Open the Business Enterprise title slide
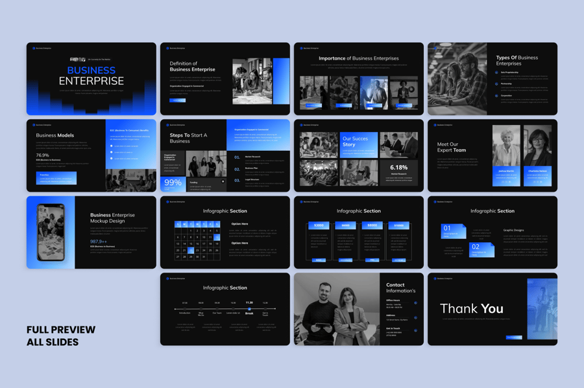Screen dimensions: 584x388 pyautogui.click(x=91, y=78)
